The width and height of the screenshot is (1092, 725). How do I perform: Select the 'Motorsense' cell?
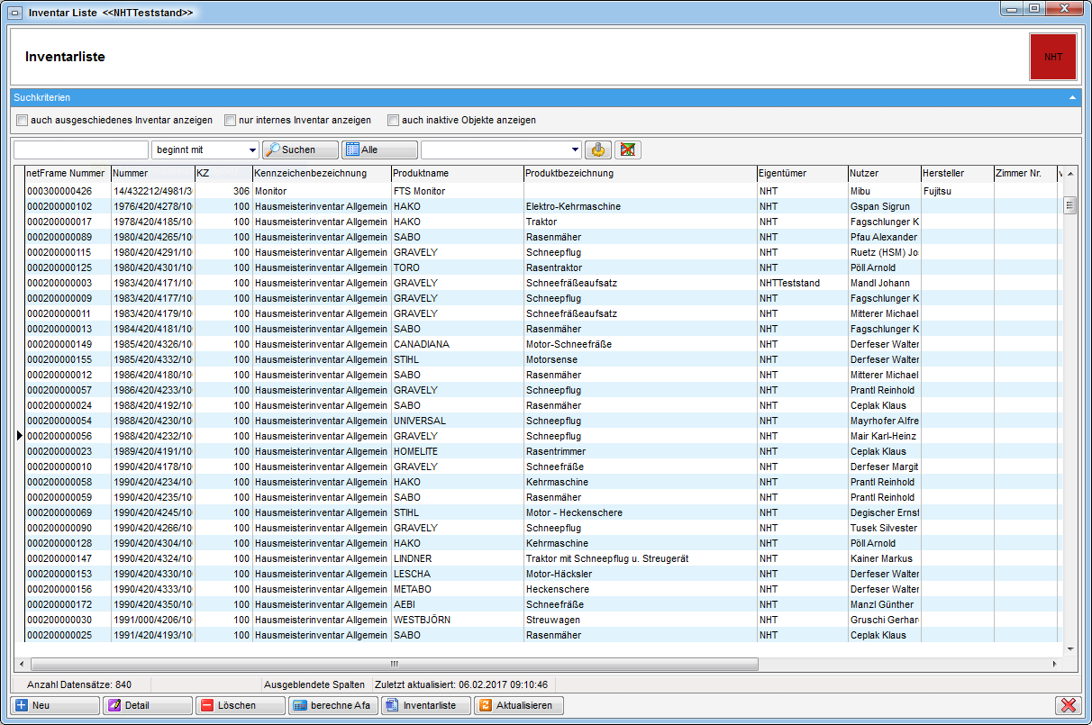coord(640,360)
